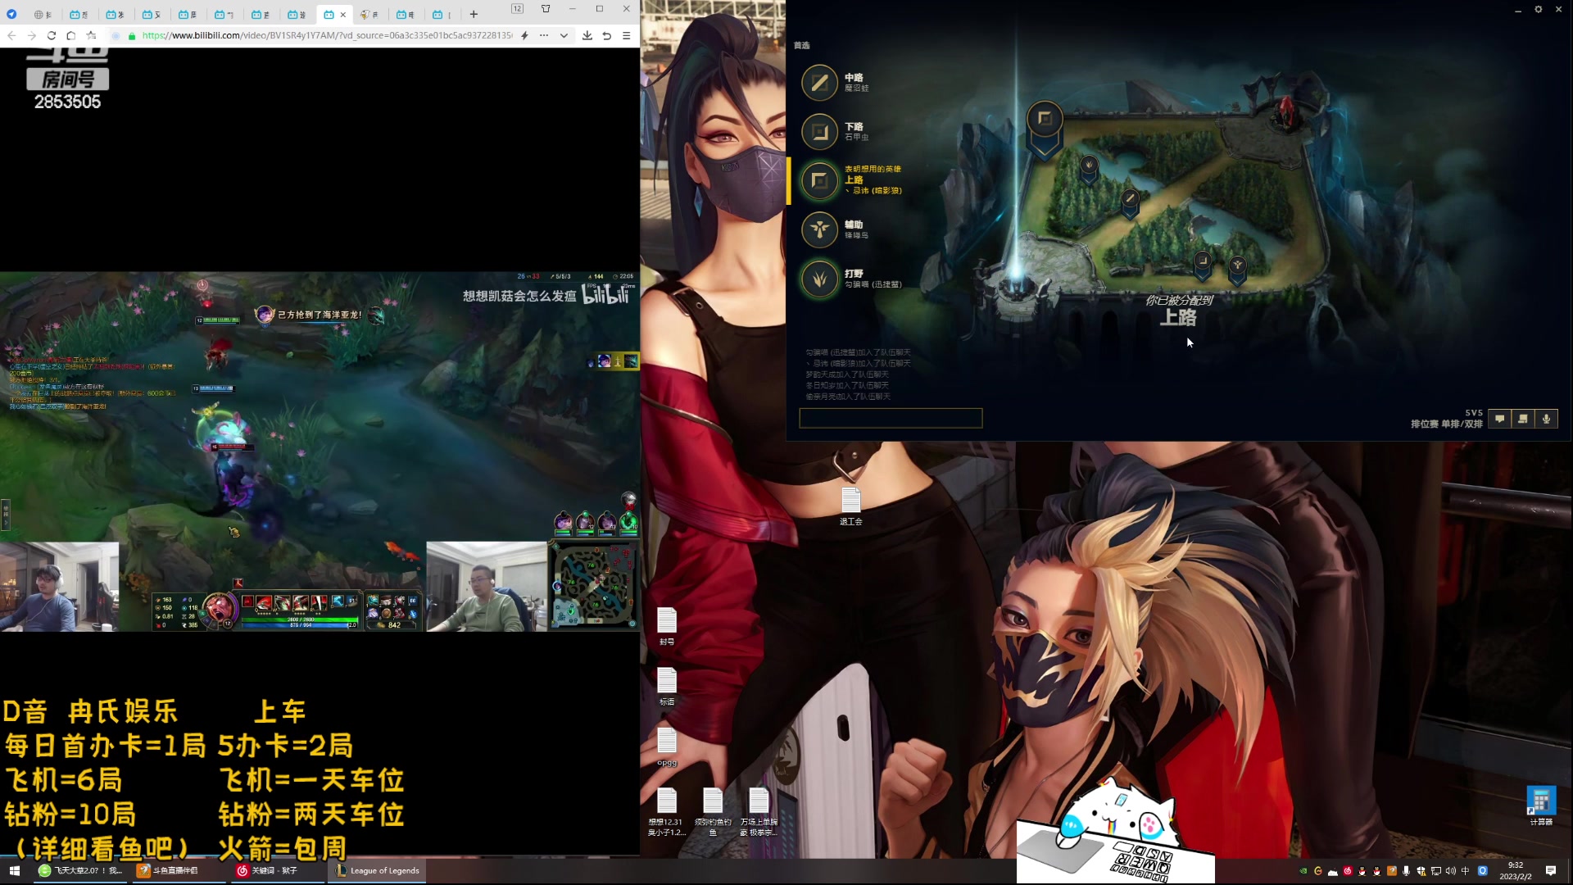Select the 中路 mid lane role icon
This screenshot has width=1573, height=885.
(x=819, y=83)
